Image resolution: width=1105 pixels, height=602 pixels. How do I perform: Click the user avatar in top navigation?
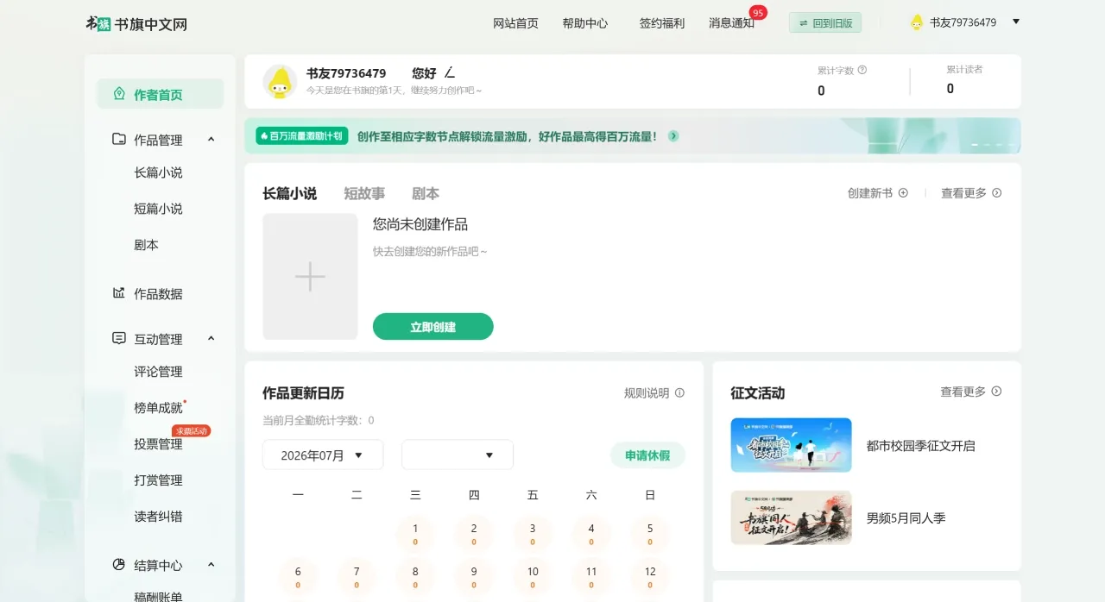click(917, 22)
